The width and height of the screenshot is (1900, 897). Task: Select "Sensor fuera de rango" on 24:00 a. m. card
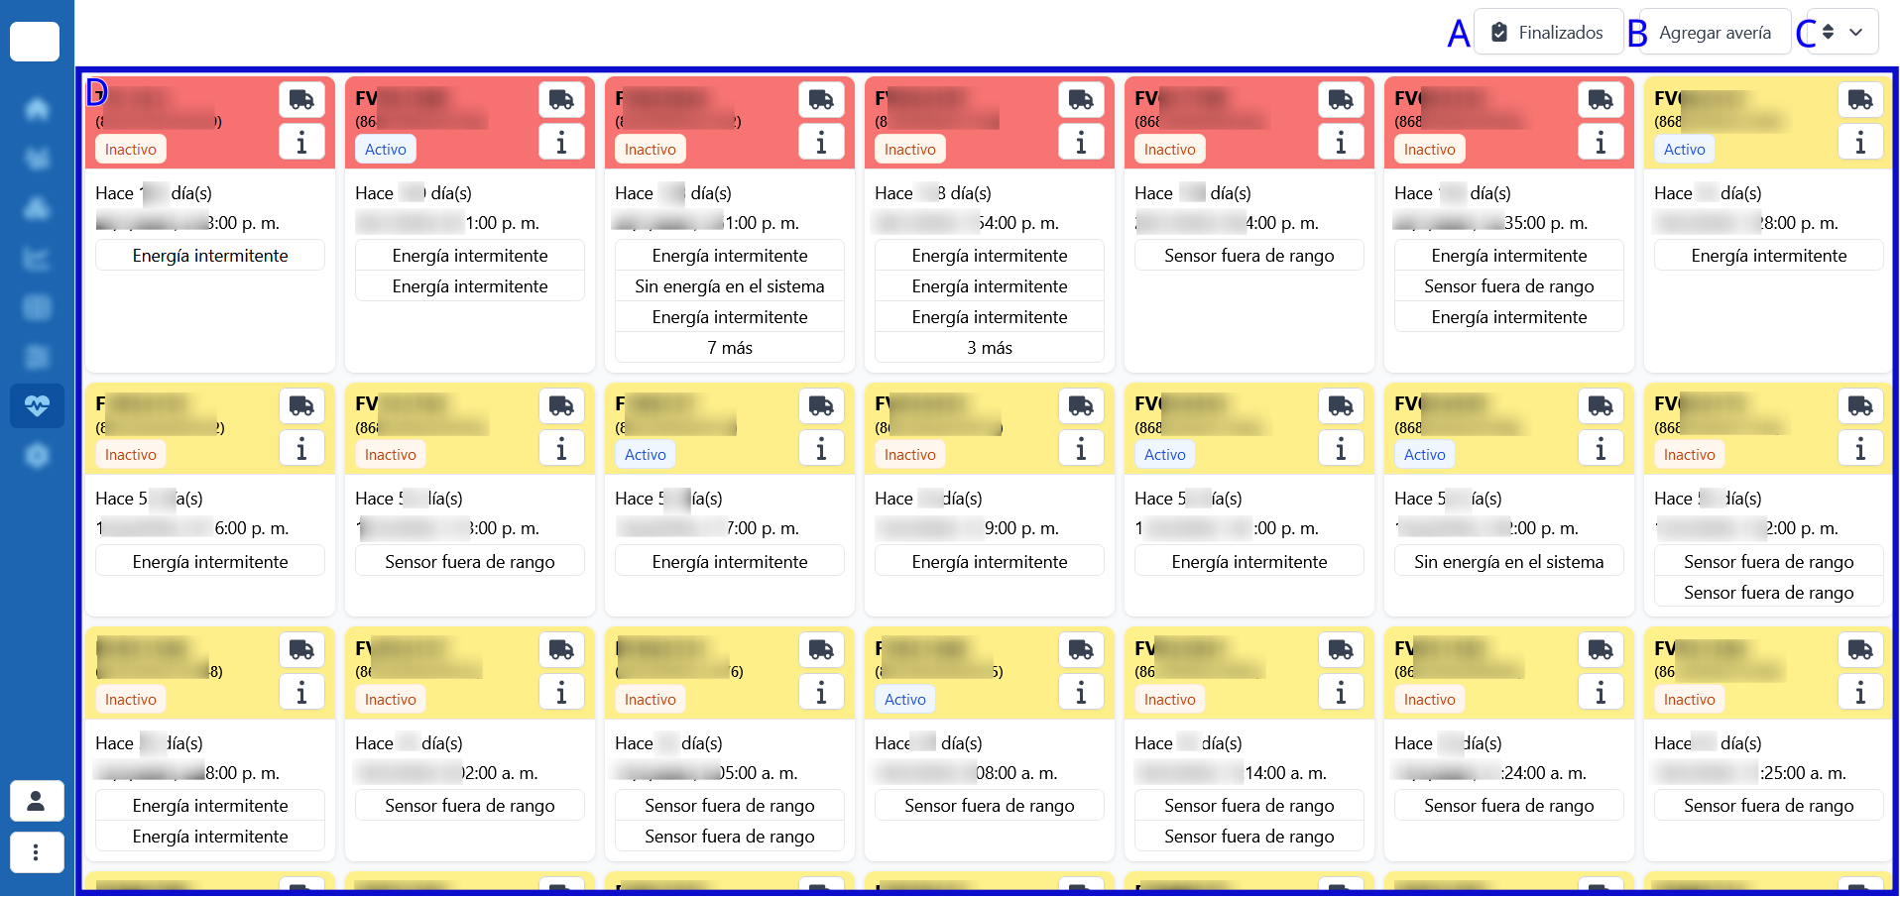[x=1509, y=806]
